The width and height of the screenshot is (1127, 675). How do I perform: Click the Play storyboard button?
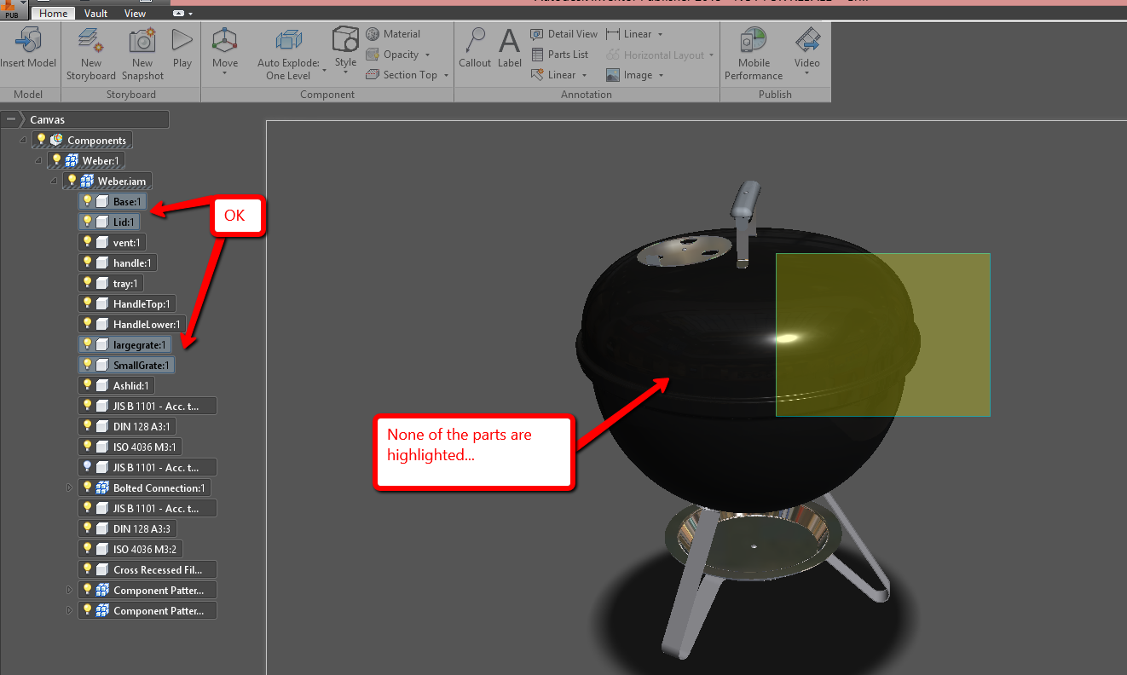[x=182, y=47]
